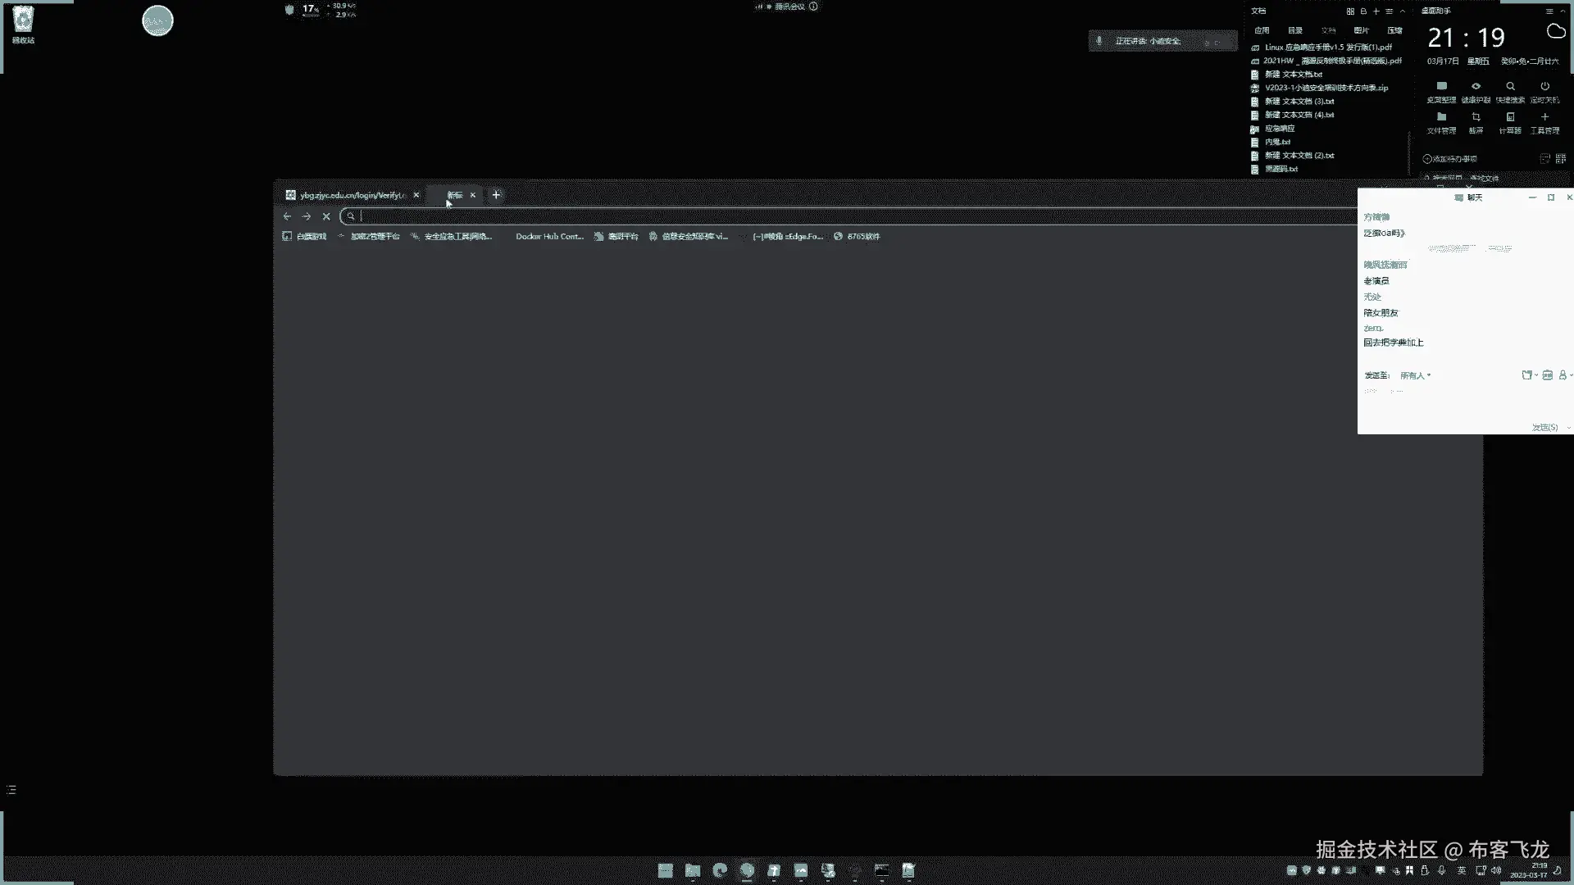
Task: Open the Docker Hub bookmark
Action: pos(548,236)
